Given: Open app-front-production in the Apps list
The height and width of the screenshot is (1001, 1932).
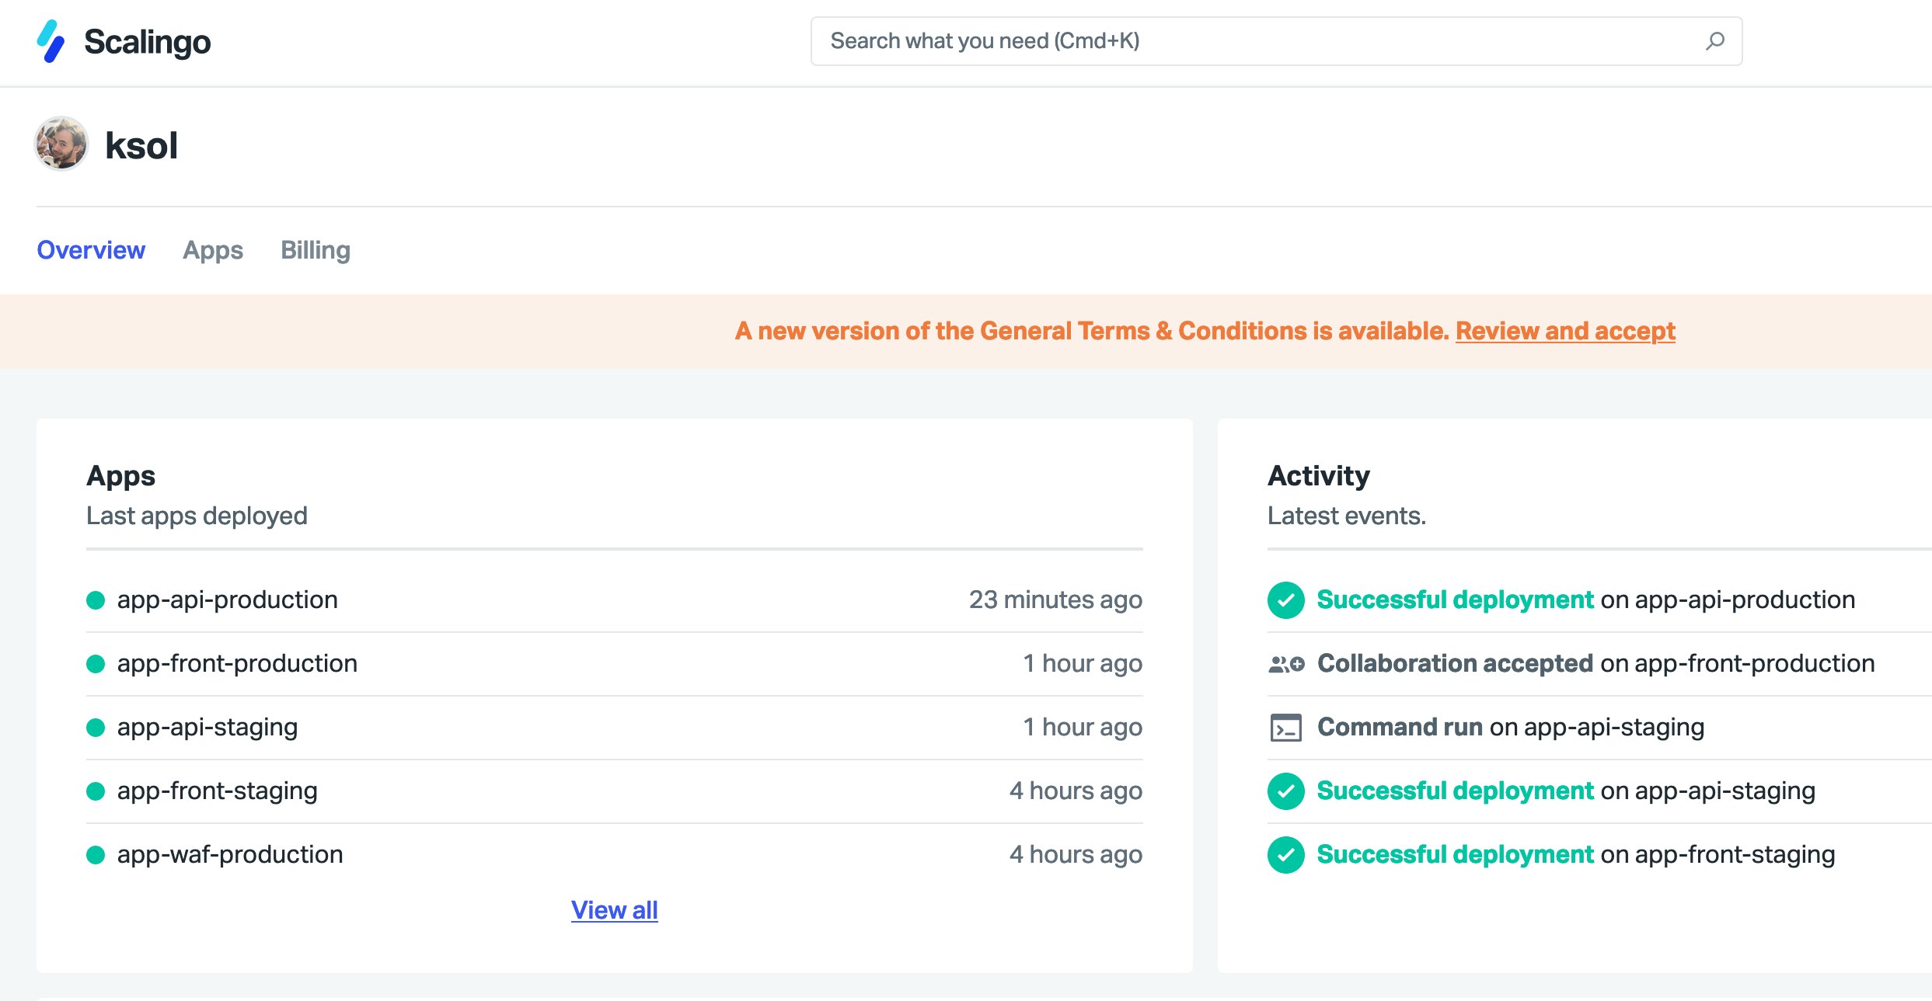Looking at the screenshot, I should point(237,664).
